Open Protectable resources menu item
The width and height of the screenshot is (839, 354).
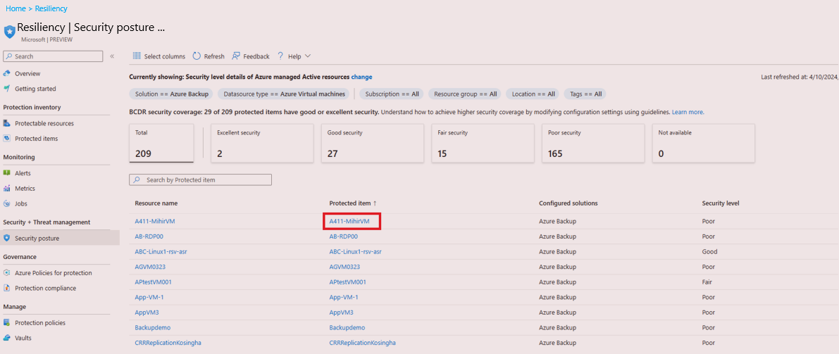[44, 123]
